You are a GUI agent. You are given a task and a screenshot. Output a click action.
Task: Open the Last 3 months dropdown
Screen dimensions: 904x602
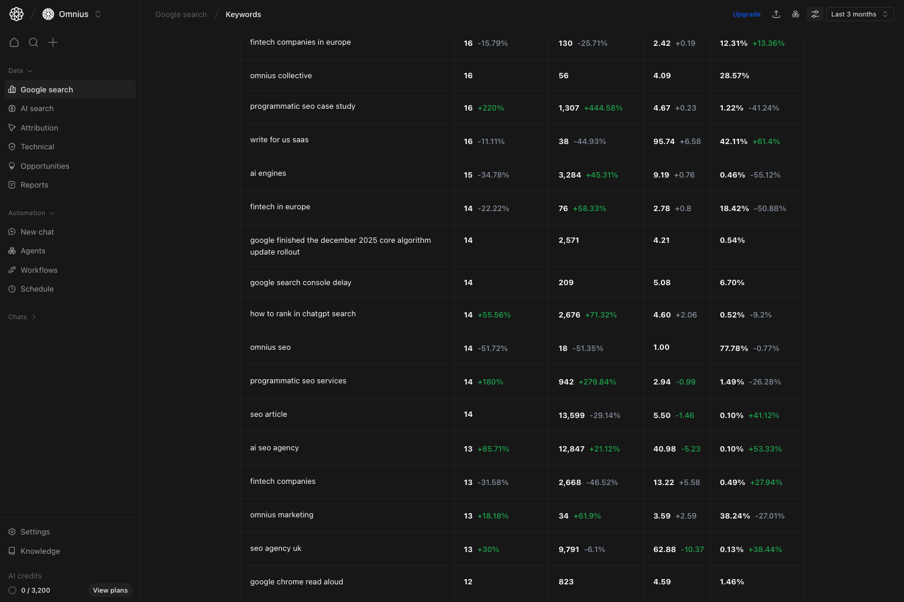[859, 14]
